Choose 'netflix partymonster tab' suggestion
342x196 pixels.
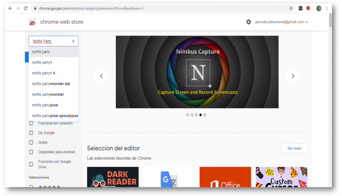pos(51,83)
